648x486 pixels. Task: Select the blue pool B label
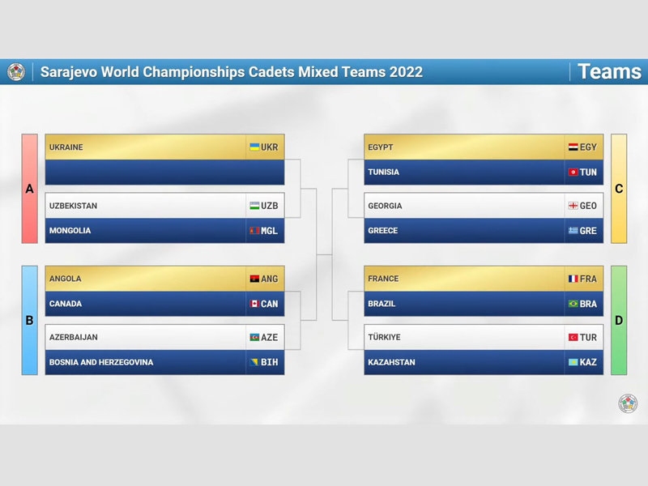pyautogui.click(x=30, y=320)
